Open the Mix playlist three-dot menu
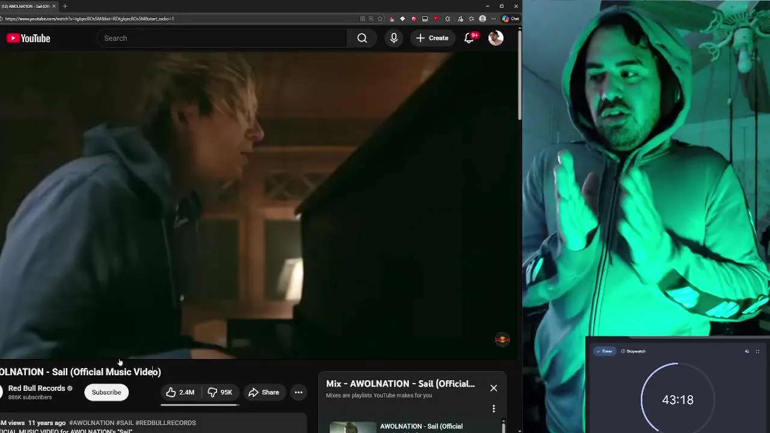770x433 pixels. (493, 409)
